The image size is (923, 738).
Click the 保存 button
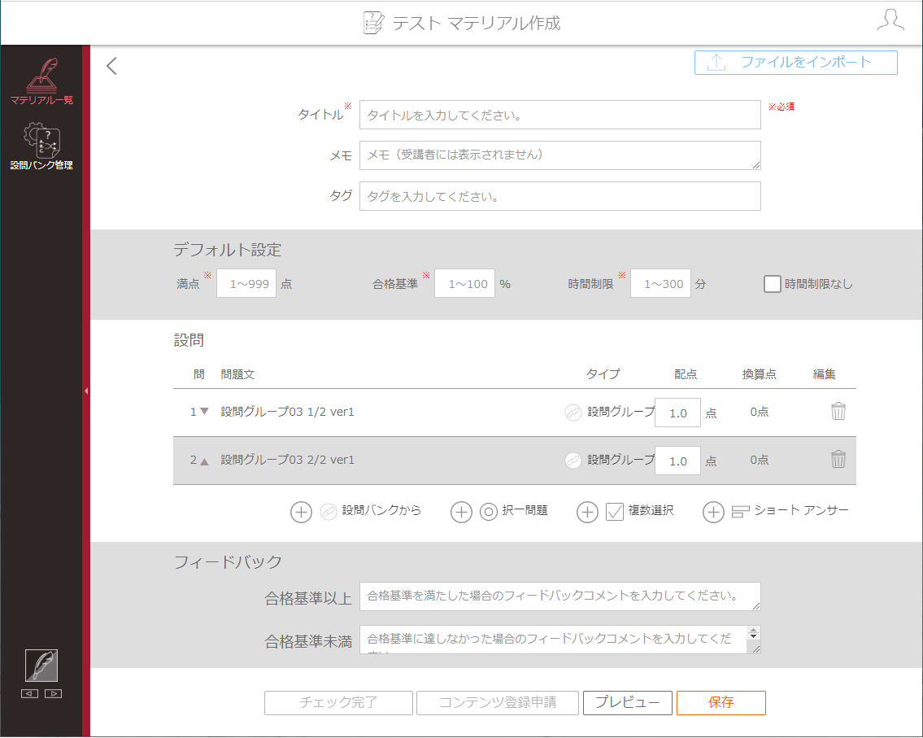click(x=721, y=703)
